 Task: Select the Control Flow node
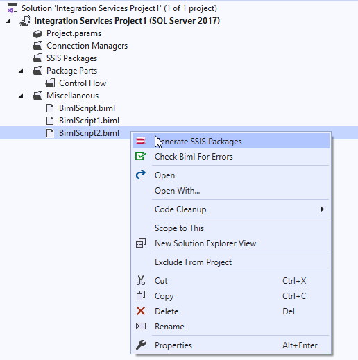click(83, 83)
